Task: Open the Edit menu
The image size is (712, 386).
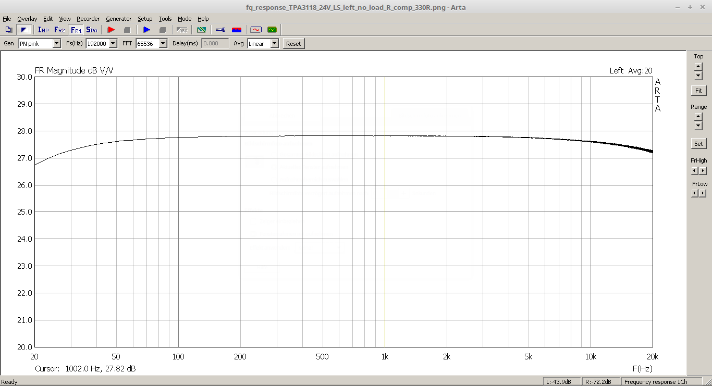Action: (x=48, y=19)
